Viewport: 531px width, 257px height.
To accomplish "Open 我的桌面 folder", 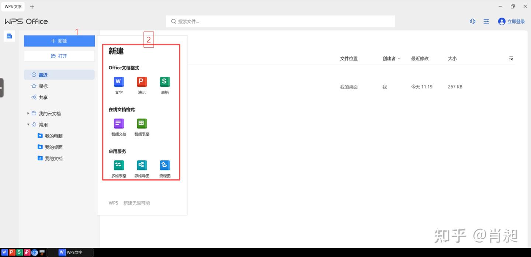I will tap(50, 147).
